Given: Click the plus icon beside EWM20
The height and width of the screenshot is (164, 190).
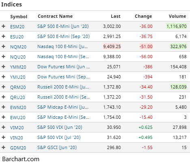Looking at the screenshot, I should [x=4, y=107].
